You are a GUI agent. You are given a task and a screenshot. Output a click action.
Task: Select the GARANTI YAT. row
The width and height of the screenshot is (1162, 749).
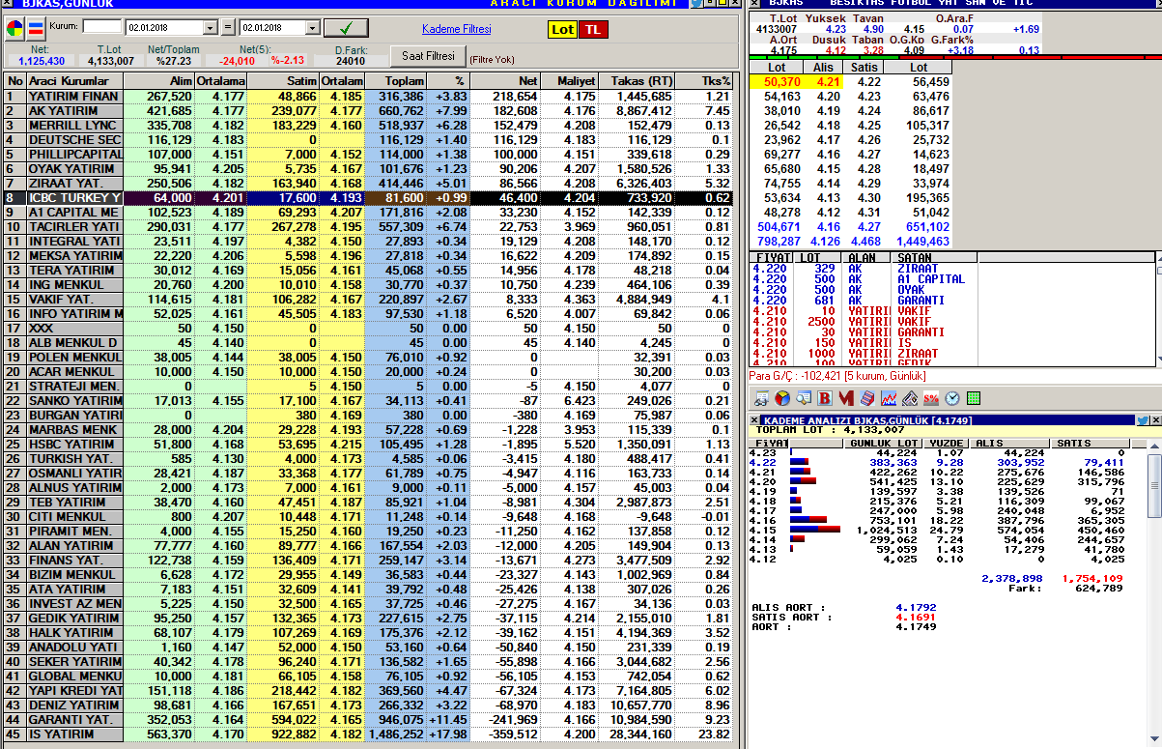coord(368,720)
